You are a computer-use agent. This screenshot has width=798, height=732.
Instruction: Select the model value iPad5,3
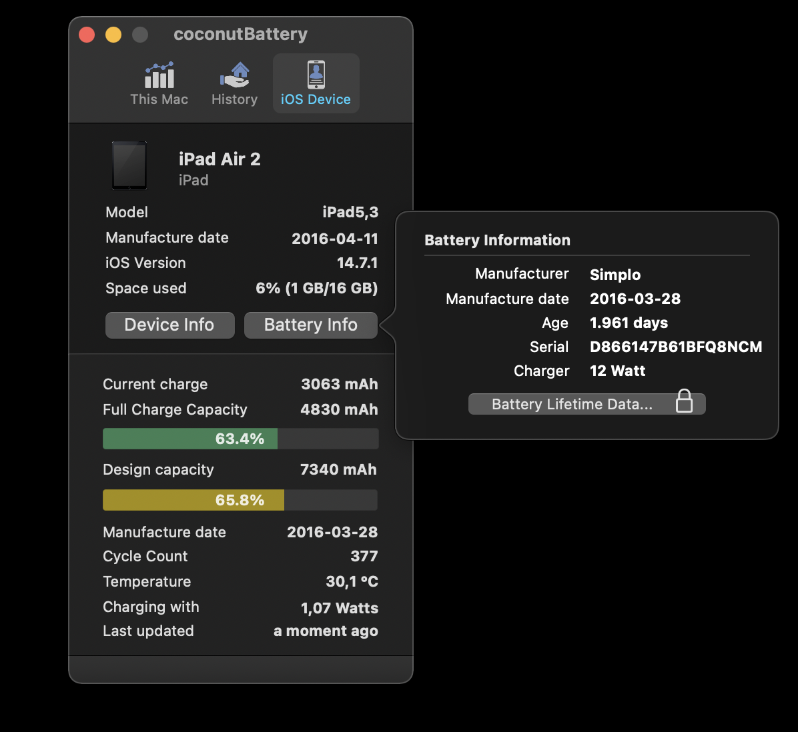click(x=351, y=212)
